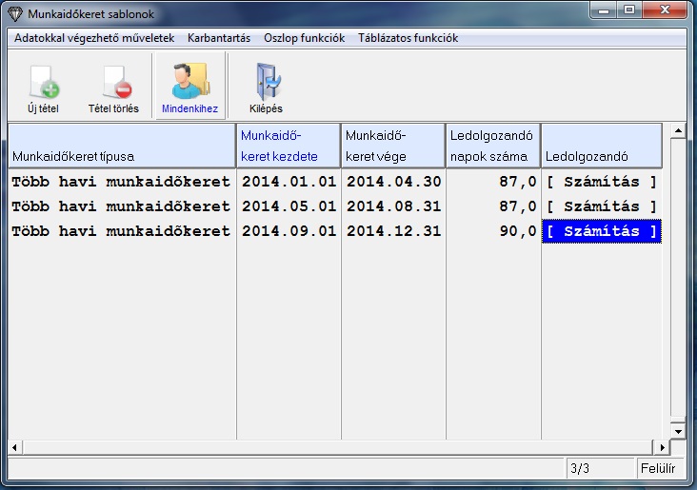Select the 90,0 working days cell
The image size is (697, 490).
492,231
